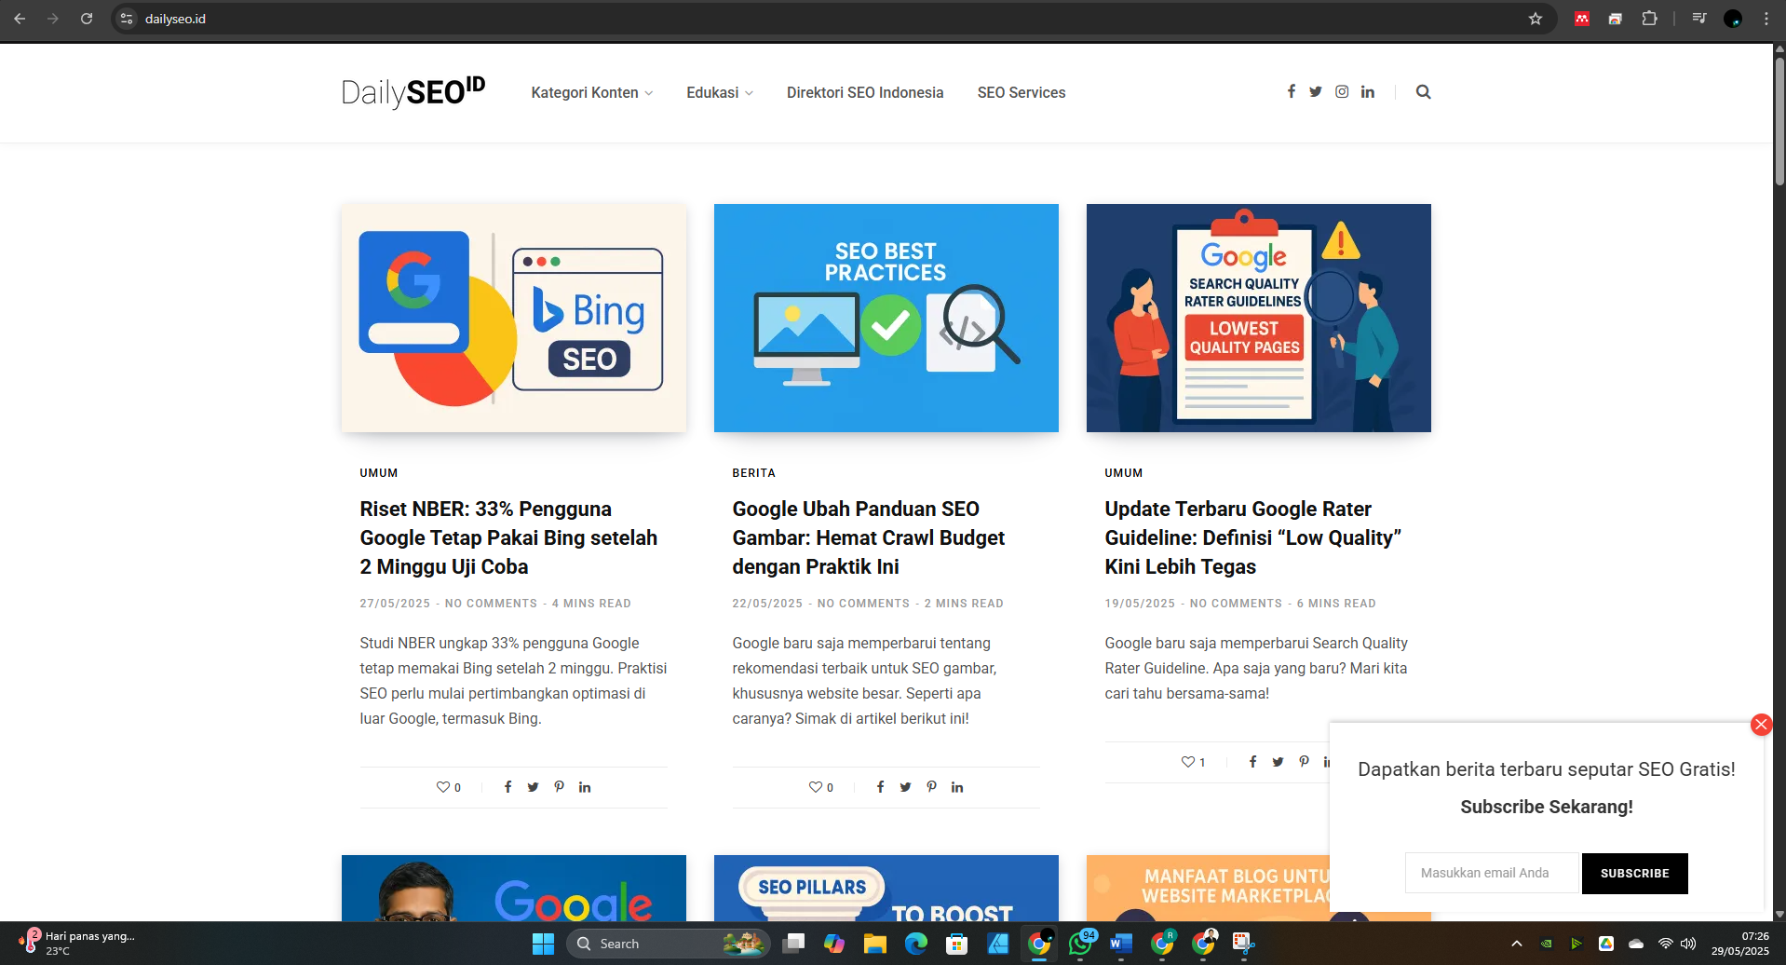The height and width of the screenshot is (965, 1786).
Task: Open the UMUM category above Update Terbaru
Action: click(1124, 473)
